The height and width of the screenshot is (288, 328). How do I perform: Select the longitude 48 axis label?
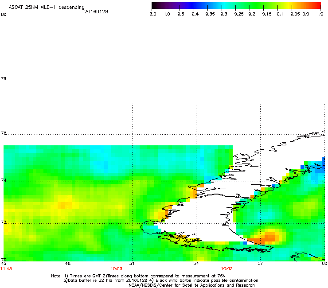point(68,264)
